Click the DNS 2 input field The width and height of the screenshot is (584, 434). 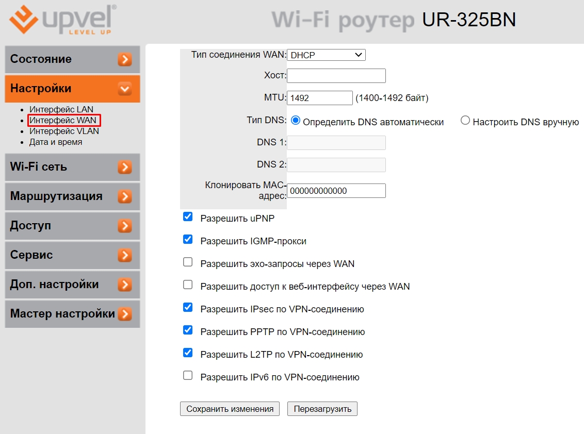336,165
